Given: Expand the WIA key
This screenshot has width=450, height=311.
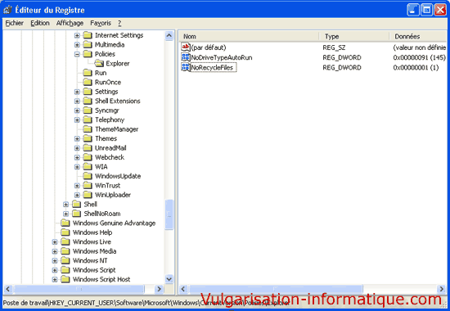Looking at the screenshot, I should pos(77,167).
